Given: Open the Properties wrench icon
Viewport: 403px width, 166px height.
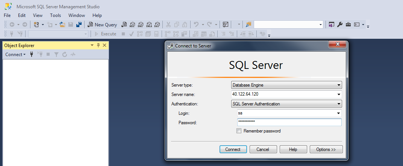Looking at the screenshot, I should pyautogui.click(x=340, y=25).
